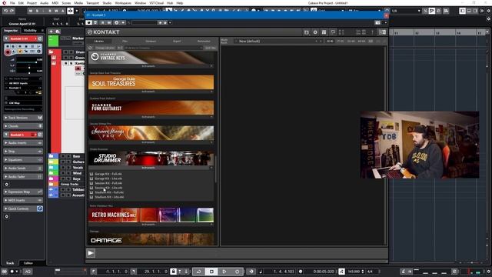Redo action in Cubase toolbar
The image size is (492, 277).
click(x=12, y=11)
